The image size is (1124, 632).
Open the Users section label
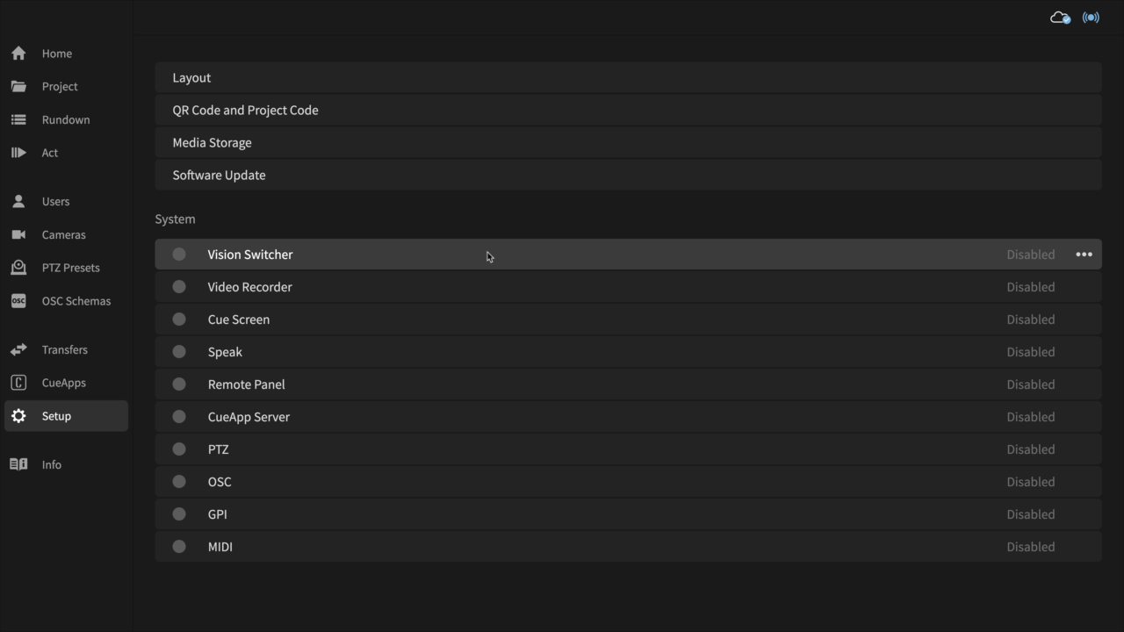(x=55, y=201)
